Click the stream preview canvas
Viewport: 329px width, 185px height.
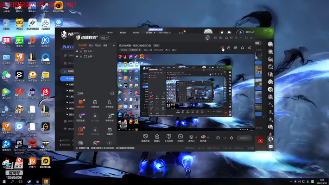pos(186,92)
